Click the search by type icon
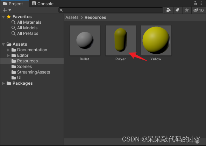206x146 pixels. click(169, 10)
